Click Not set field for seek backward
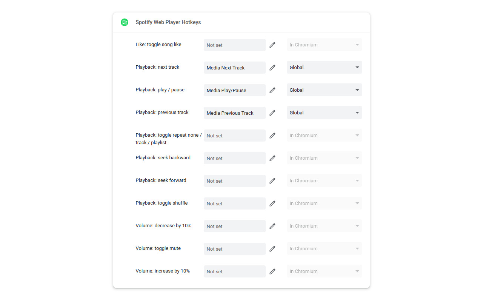 tap(235, 158)
